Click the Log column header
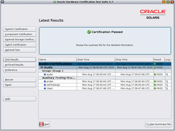This screenshot has height=131, width=175. click(168, 60)
